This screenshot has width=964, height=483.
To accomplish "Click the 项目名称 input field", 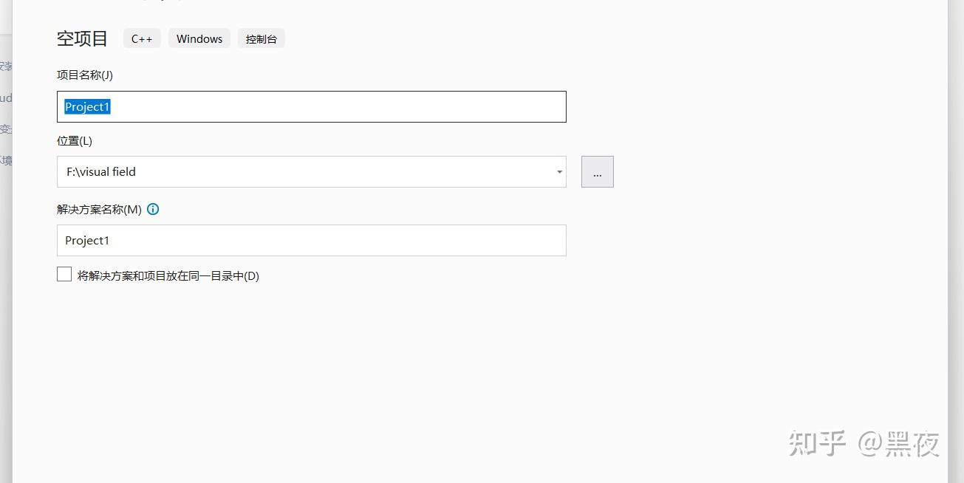I will (x=332, y=107).
